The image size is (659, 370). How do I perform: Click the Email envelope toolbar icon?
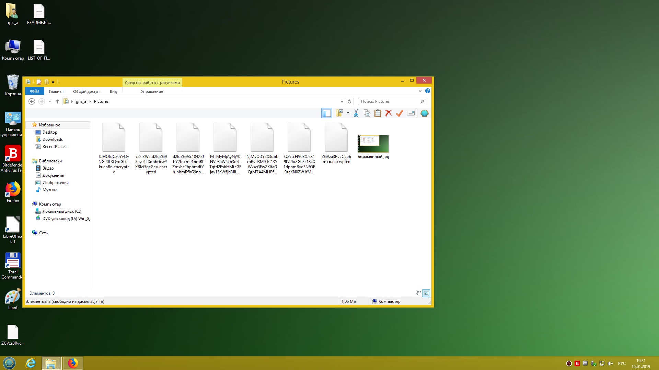[411, 113]
